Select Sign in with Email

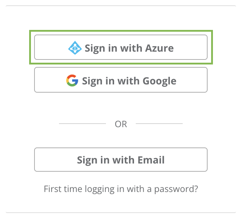[121, 160]
